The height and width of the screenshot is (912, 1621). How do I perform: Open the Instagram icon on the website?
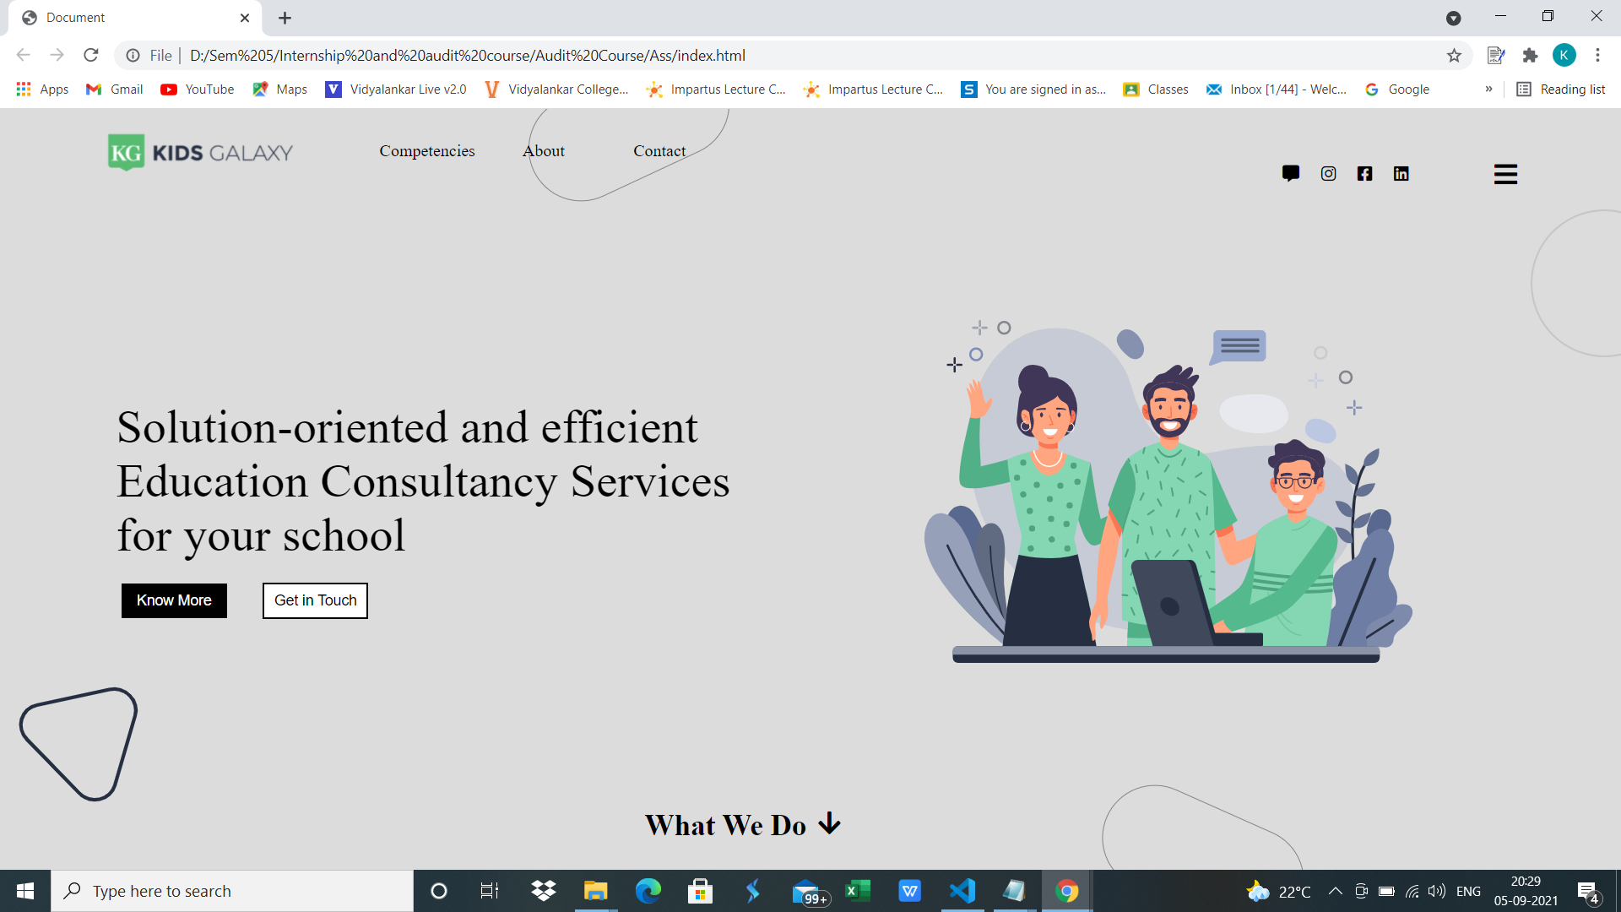click(x=1327, y=174)
